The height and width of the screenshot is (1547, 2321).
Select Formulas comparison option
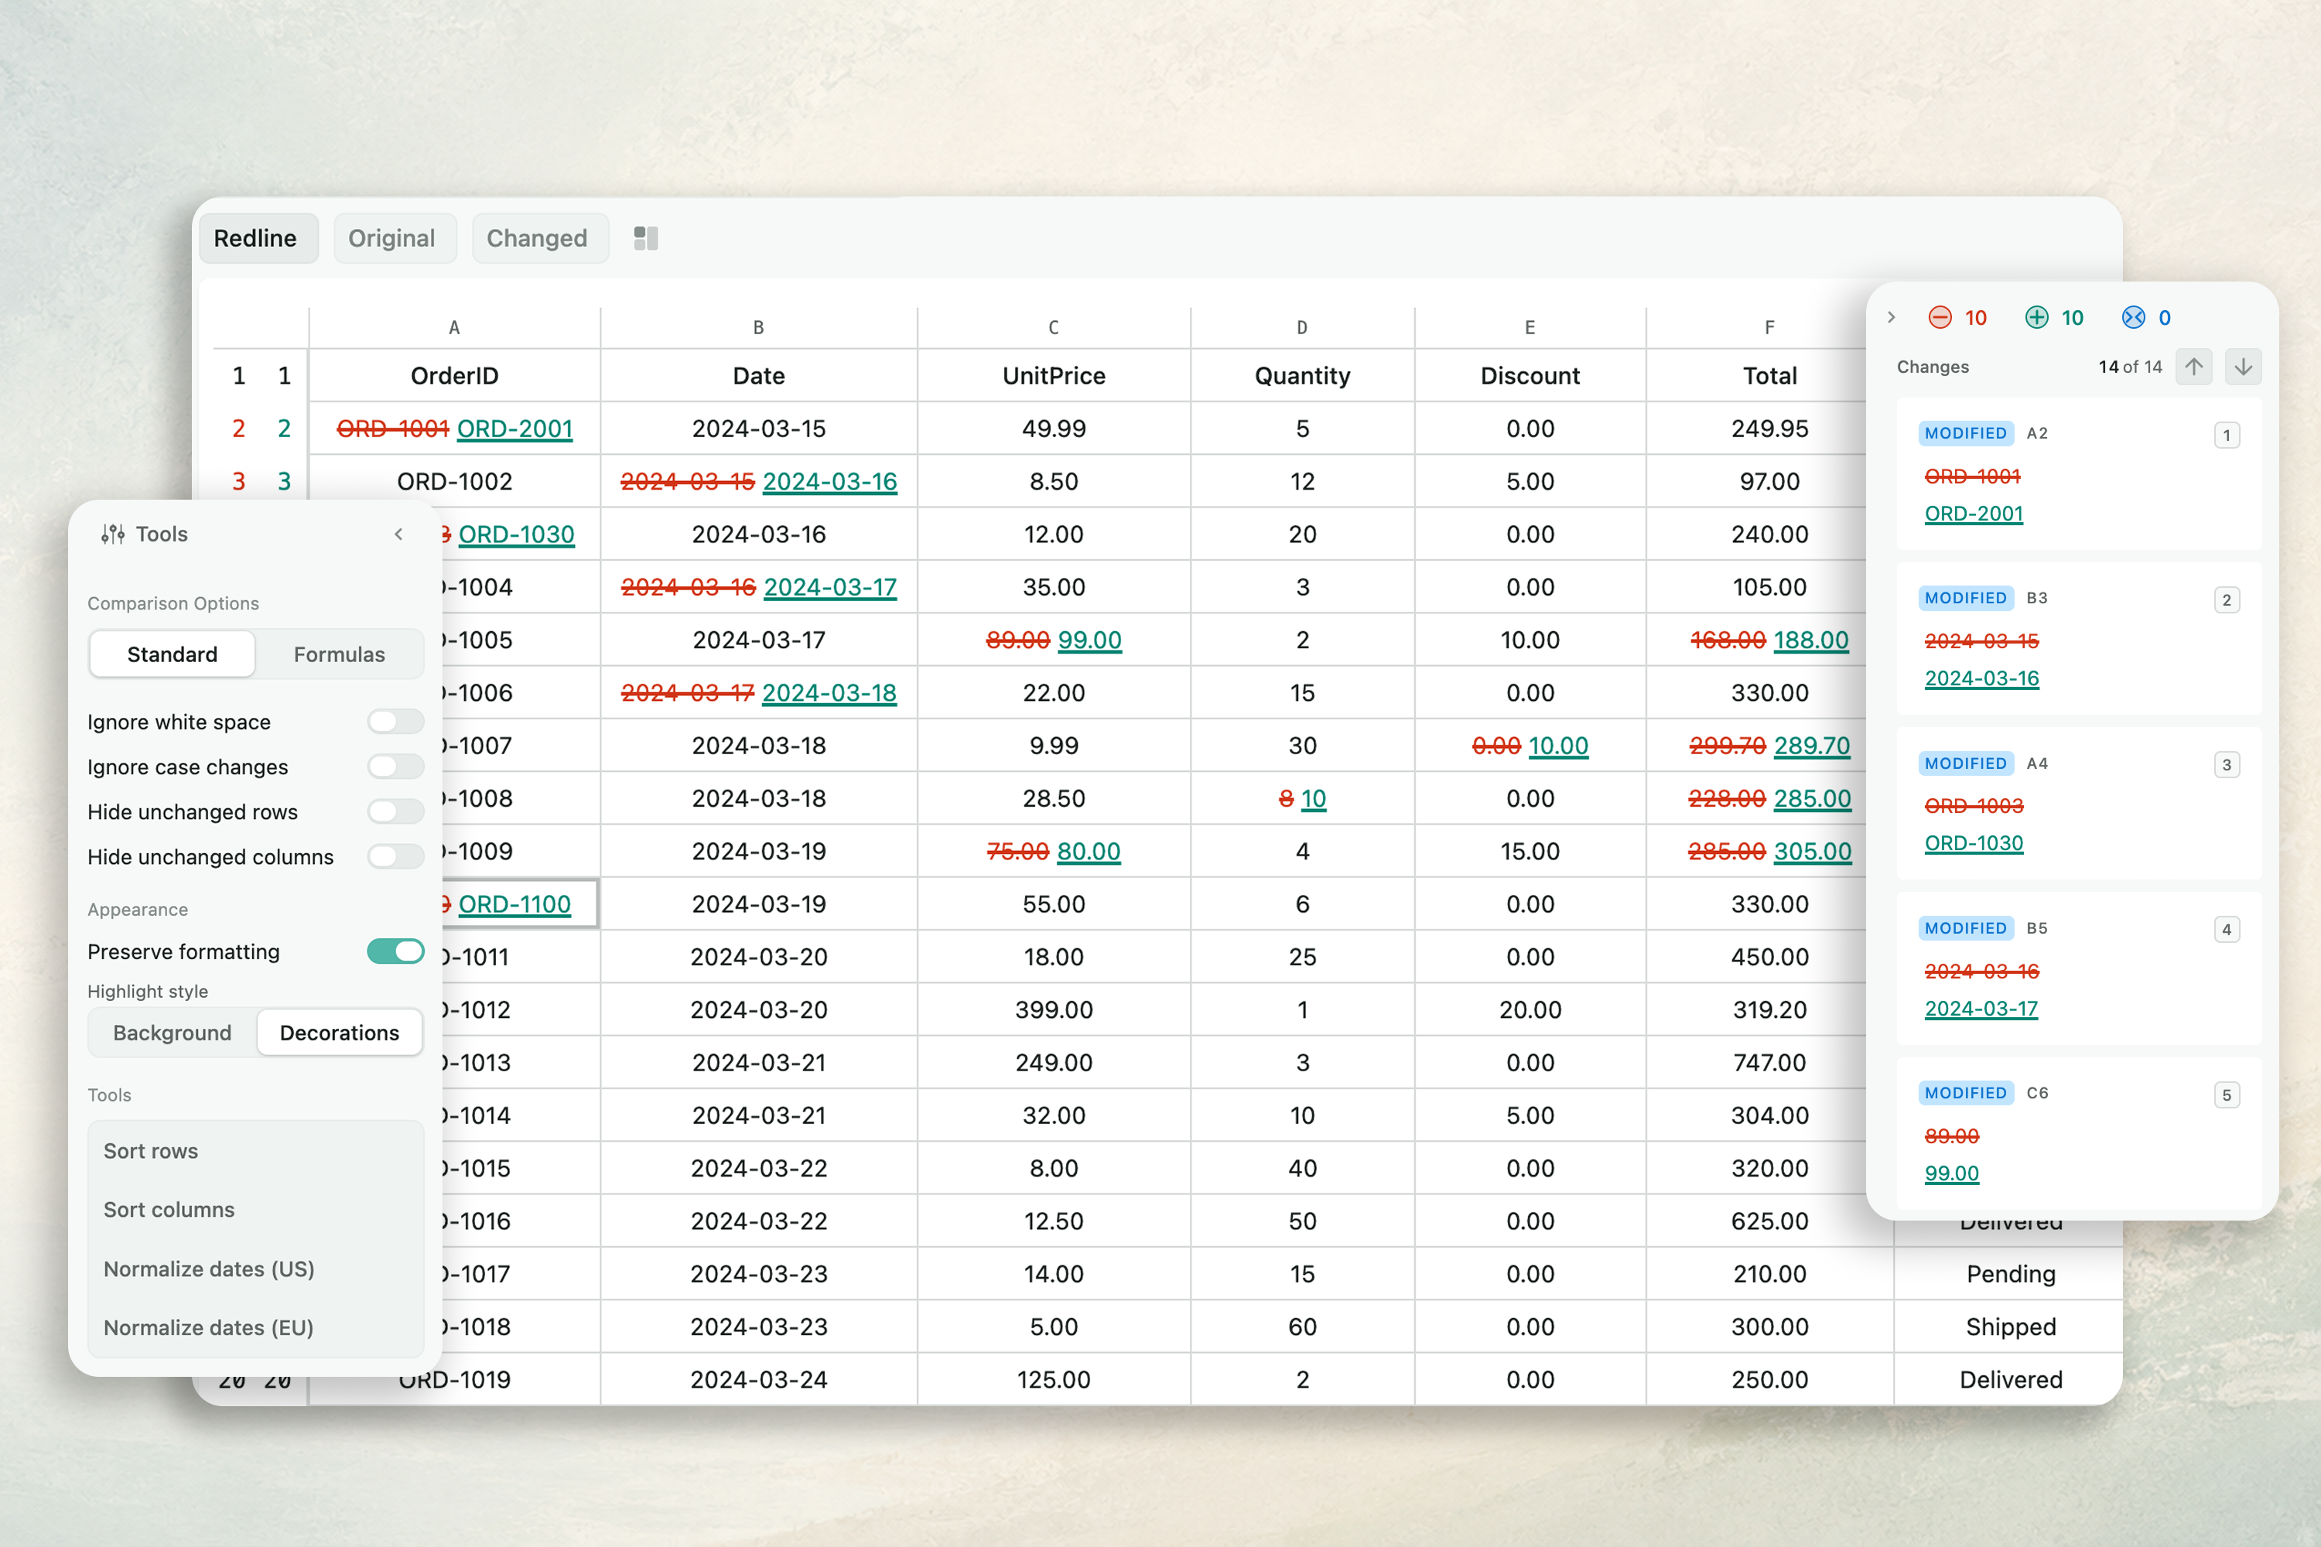[340, 654]
